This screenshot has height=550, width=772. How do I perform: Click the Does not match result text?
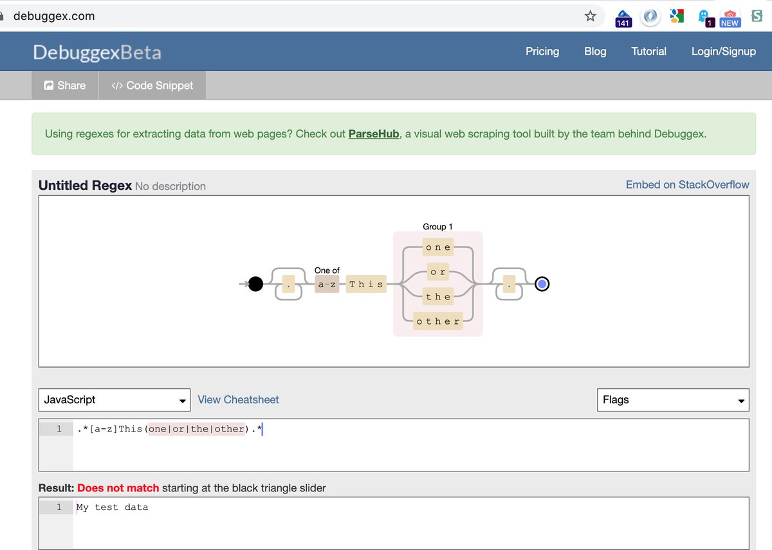pos(118,488)
